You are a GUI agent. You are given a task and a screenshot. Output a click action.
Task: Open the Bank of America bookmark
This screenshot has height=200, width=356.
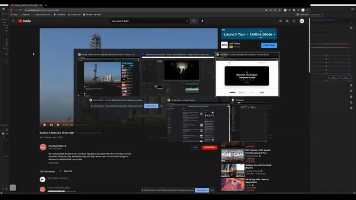42,14
